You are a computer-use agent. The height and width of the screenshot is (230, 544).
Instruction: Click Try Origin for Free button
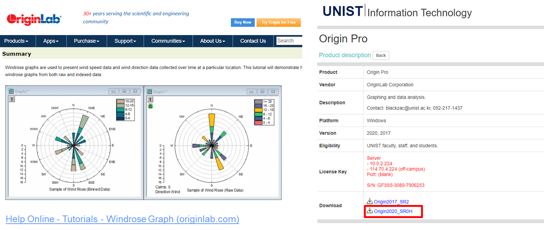pyautogui.click(x=279, y=22)
